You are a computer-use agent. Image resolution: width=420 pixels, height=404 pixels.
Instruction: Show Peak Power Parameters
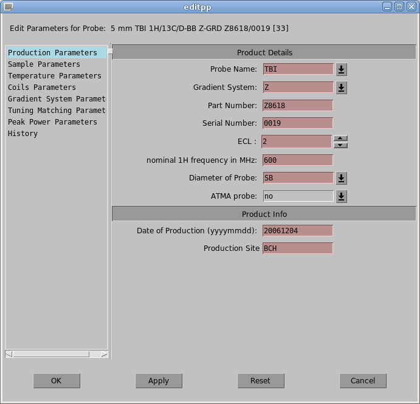point(52,122)
